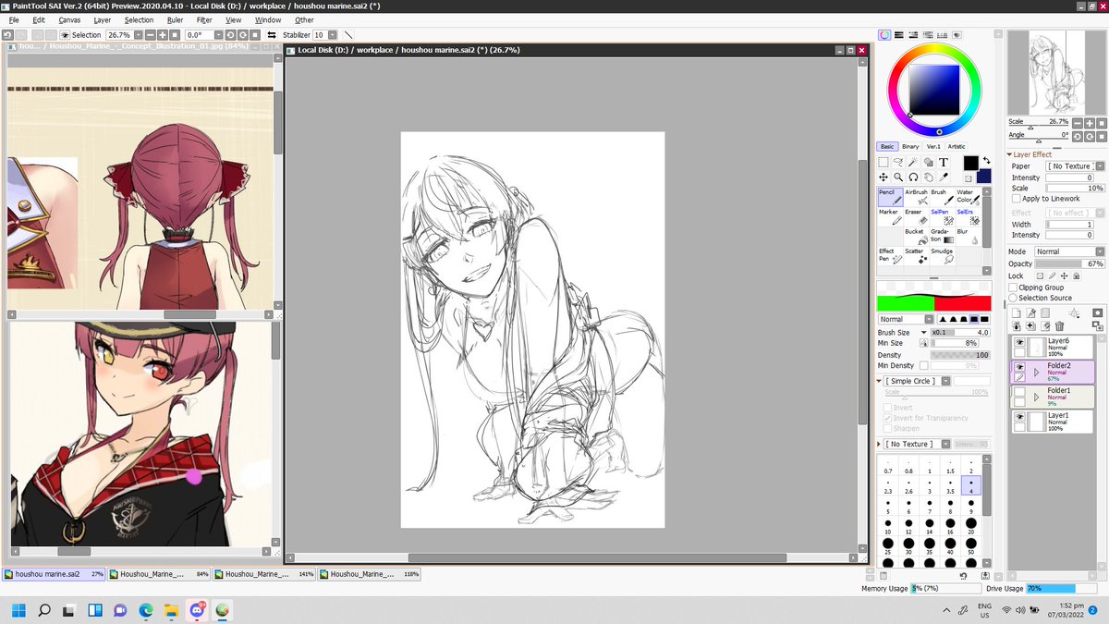The height and width of the screenshot is (624, 1109).
Task: Hide Layer6 using its eye icon
Action: coord(1019,343)
